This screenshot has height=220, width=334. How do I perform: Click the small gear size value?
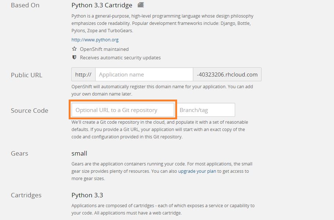tap(79, 153)
